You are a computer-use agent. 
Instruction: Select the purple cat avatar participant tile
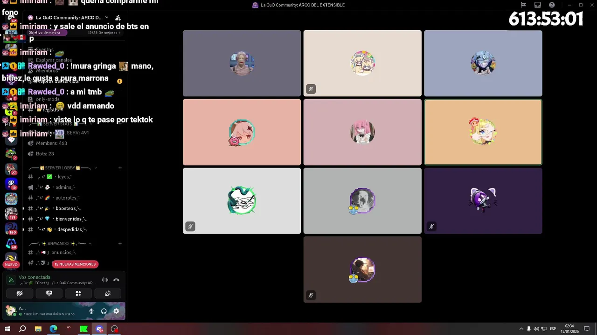pos(483,201)
